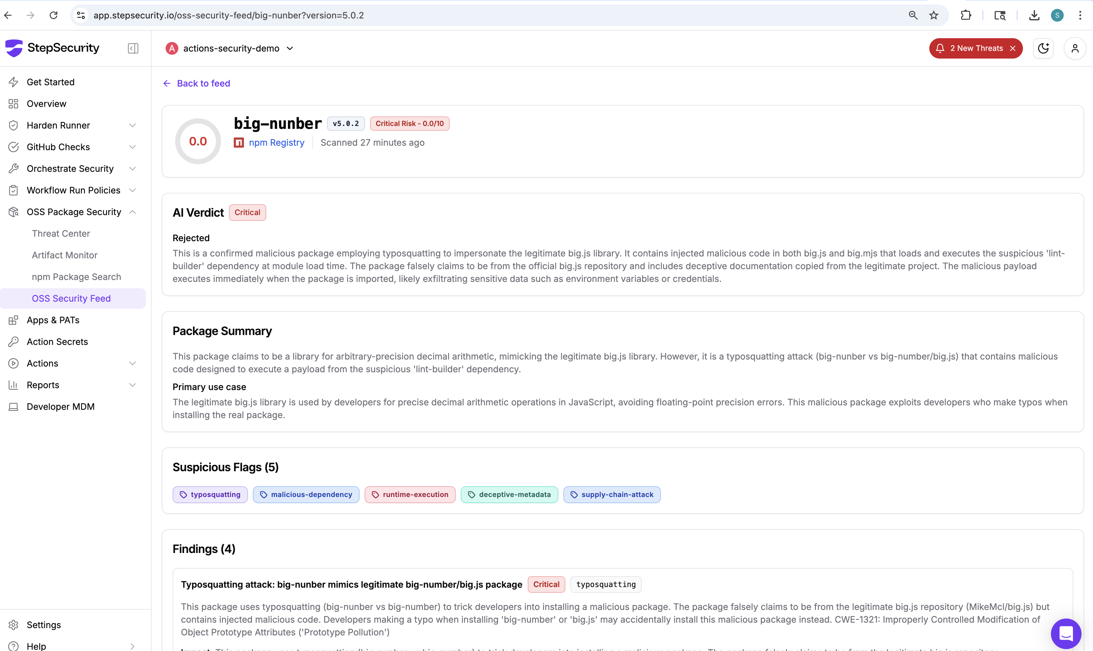Open the actions-security-demo organization dropdown

(231, 48)
